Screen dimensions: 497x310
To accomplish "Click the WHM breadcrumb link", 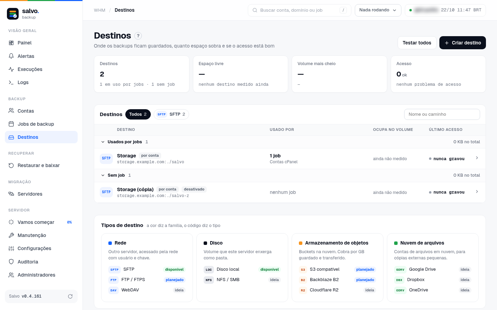I will [x=99, y=10].
